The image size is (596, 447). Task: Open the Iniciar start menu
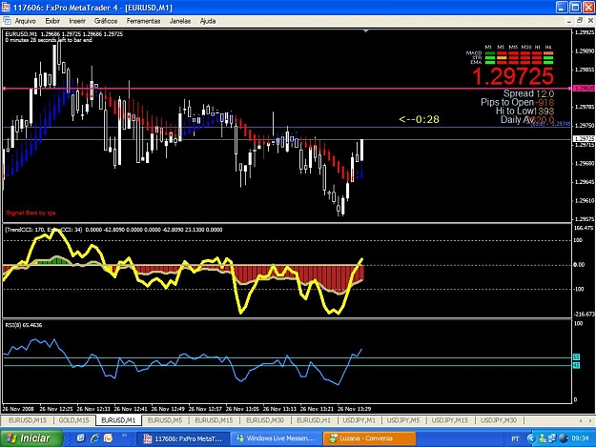[31, 438]
